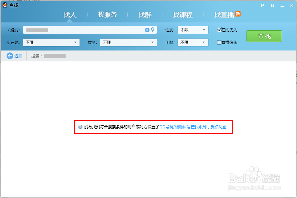The height and width of the screenshot is (198, 297).
Task: Click the green 查找 button
Action: click(x=264, y=36)
